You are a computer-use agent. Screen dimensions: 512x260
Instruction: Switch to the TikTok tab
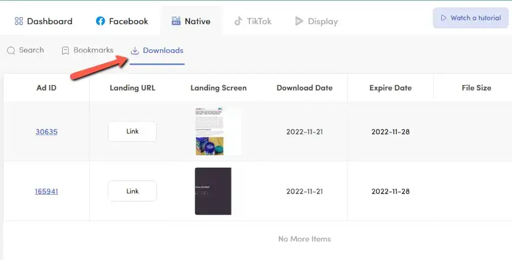coord(258,22)
